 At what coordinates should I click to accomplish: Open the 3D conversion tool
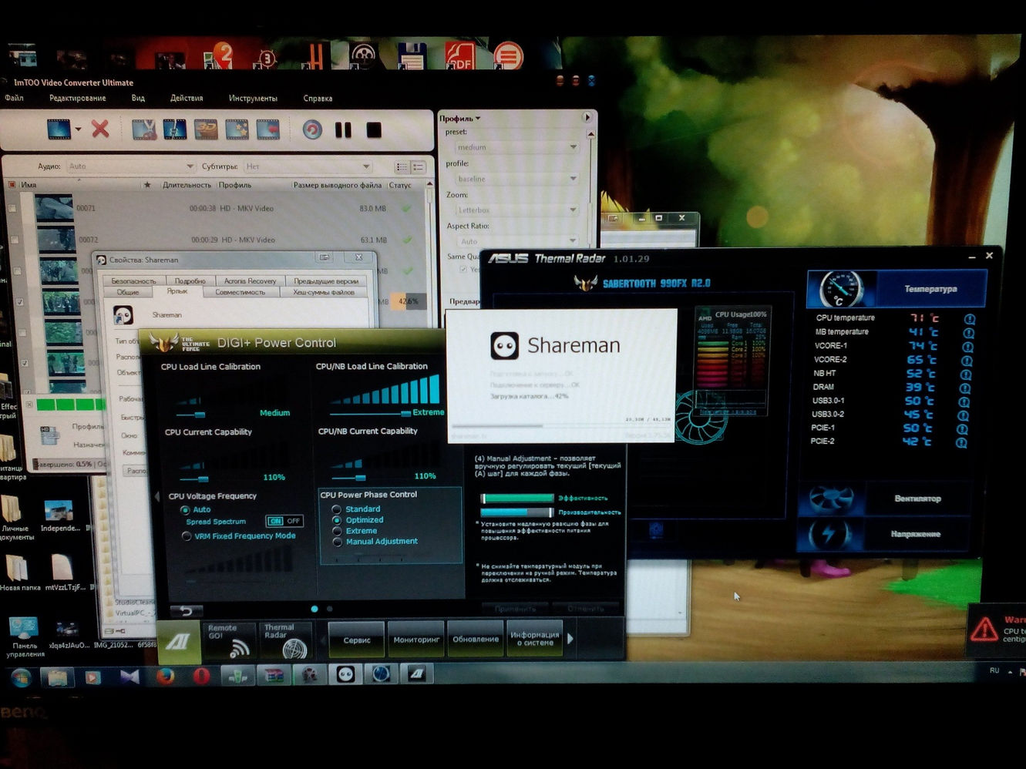(206, 129)
